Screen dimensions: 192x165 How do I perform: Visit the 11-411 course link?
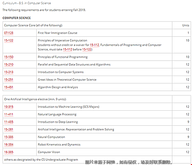click(9, 114)
